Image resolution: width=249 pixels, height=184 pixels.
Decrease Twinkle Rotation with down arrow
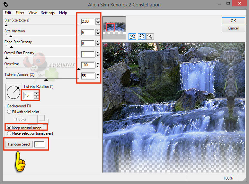coord(37,97)
